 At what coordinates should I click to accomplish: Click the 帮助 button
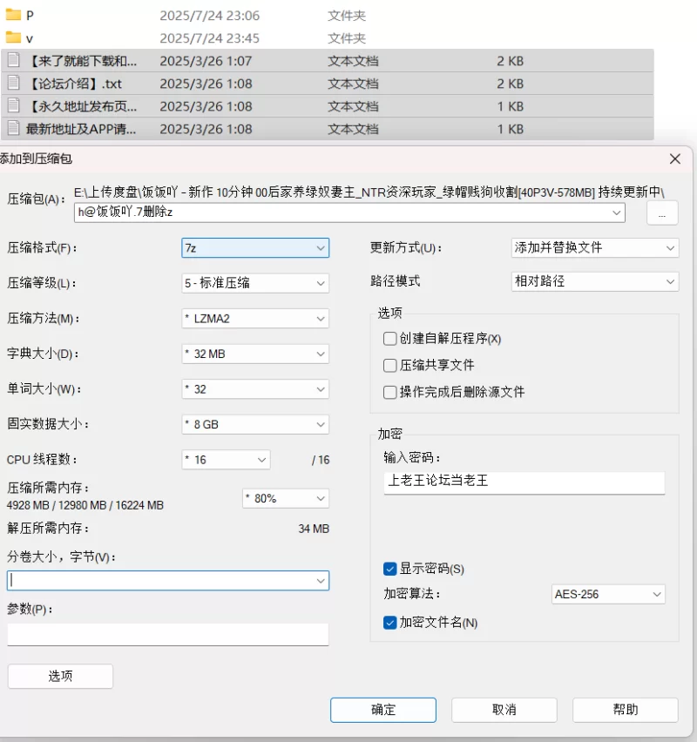pos(626,710)
